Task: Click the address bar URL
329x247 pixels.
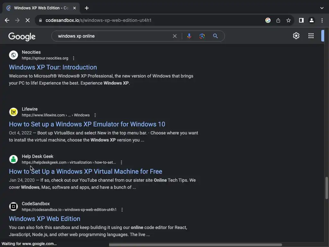Action: (98, 20)
